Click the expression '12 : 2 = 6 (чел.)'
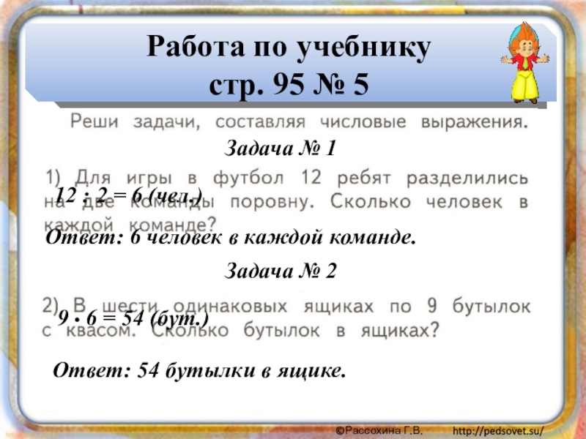The height and width of the screenshot is (439, 586). pyautogui.click(x=129, y=195)
